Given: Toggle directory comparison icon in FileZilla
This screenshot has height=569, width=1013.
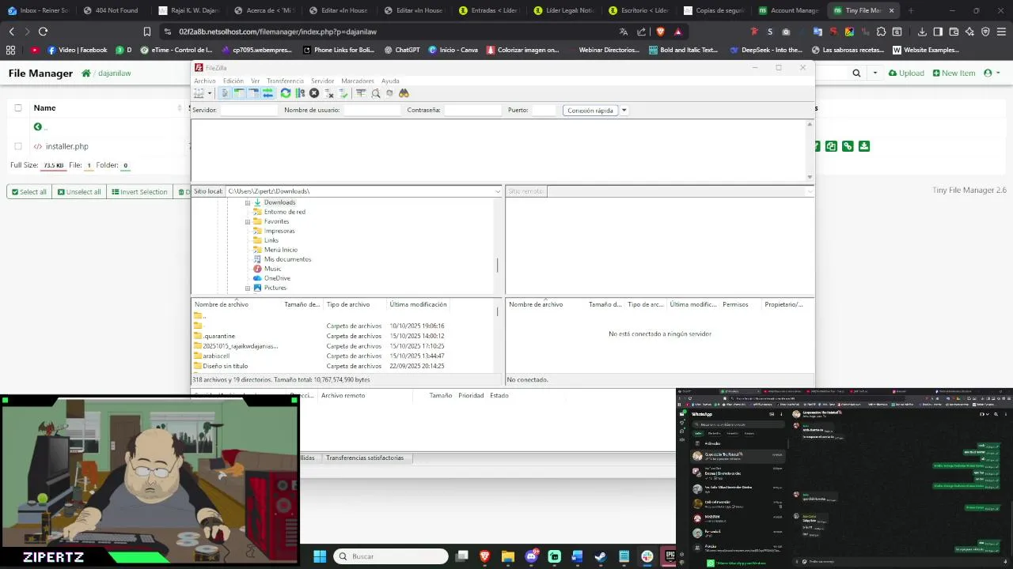Looking at the screenshot, I should pyautogui.click(x=375, y=93).
